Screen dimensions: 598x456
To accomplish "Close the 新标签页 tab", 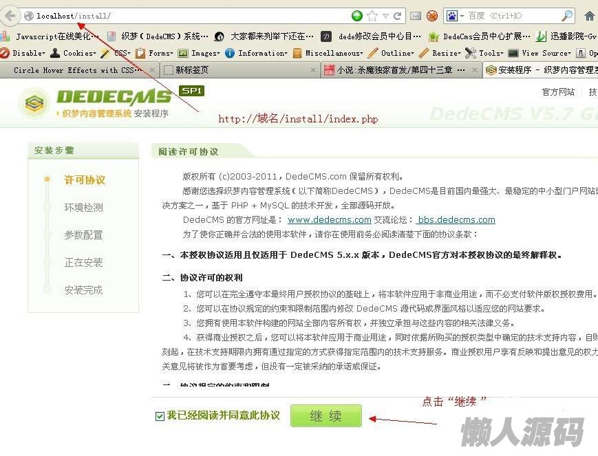I will [312, 70].
